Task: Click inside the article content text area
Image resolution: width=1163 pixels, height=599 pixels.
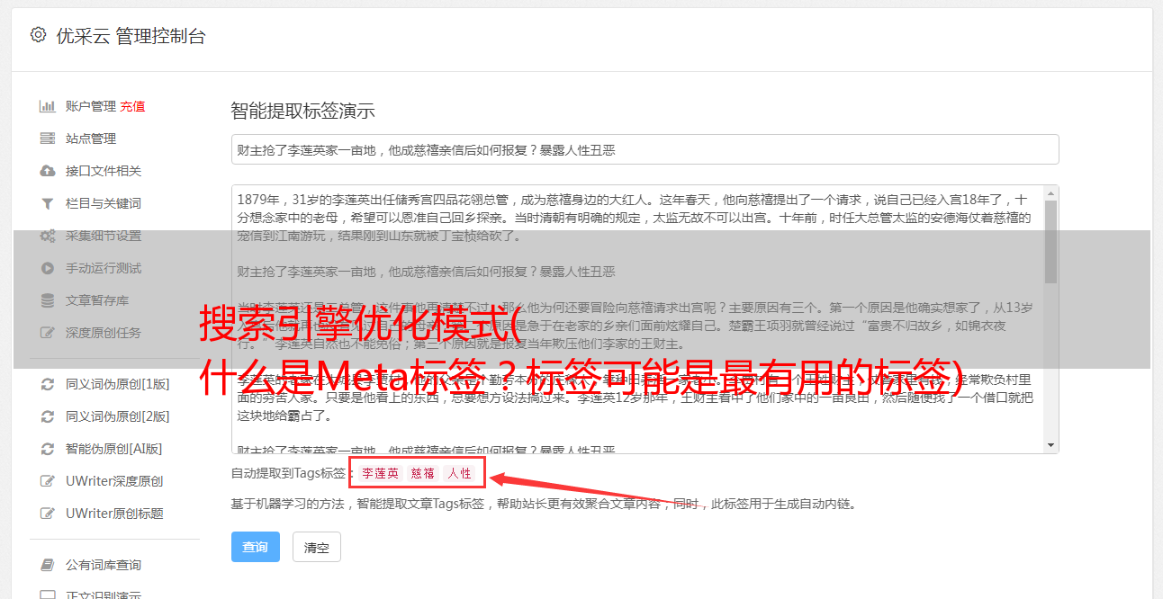Action: 637,319
